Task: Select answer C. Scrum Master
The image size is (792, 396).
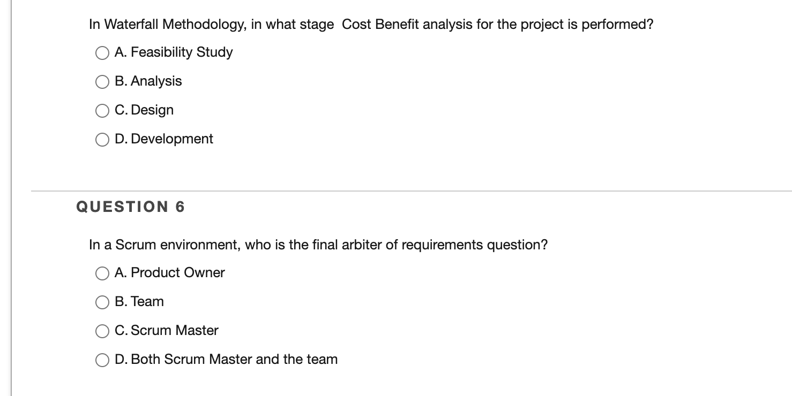Action: [102, 331]
